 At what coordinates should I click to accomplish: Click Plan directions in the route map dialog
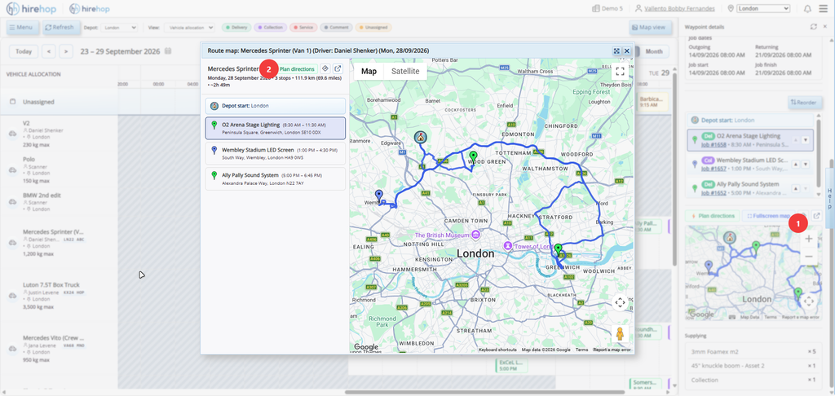[297, 68]
